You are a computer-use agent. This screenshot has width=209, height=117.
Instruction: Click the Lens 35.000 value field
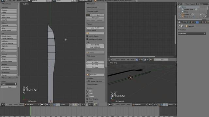pyautogui.click(x=95, y=28)
